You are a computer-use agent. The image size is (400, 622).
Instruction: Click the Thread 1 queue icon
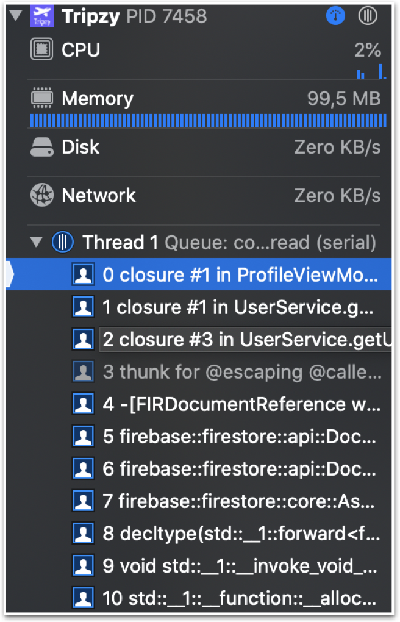(x=63, y=242)
